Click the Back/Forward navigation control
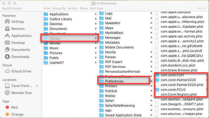 (x=12, y=8)
